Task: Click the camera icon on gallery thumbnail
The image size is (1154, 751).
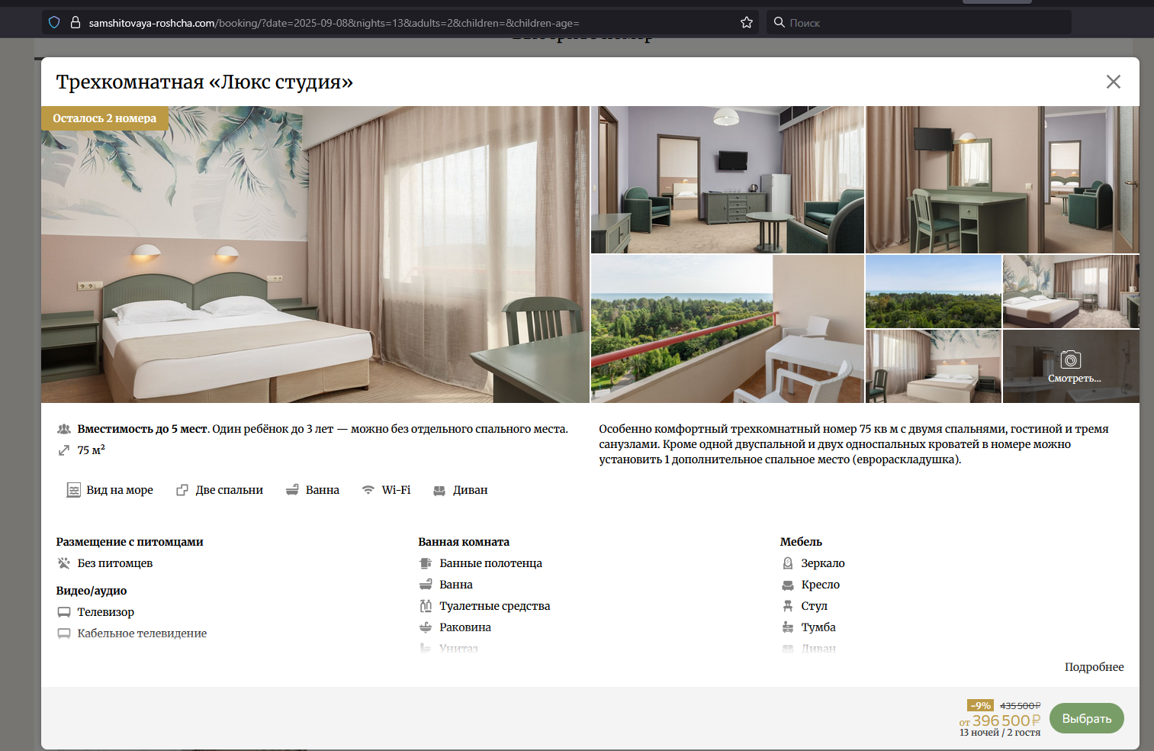Action: 1071,359
